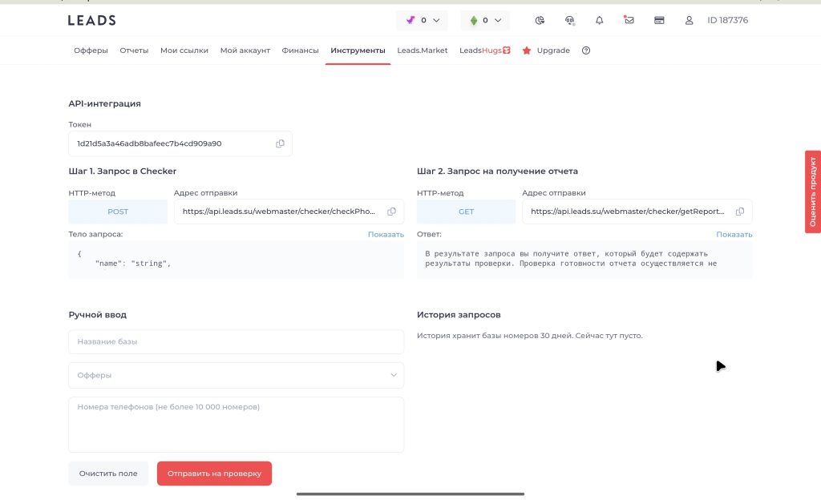Show the full request body via Показать
Image resolution: width=821 pixels, height=500 pixels.
(x=386, y=234)
